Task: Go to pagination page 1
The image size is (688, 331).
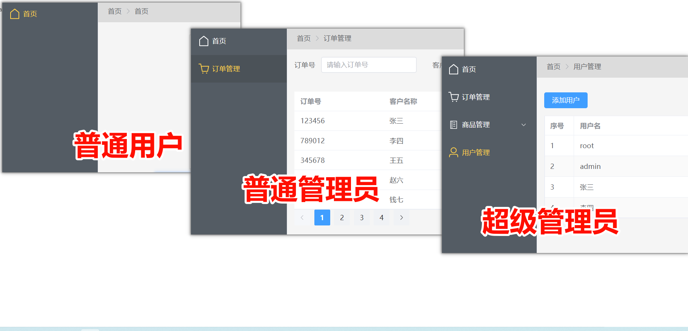Action: pos(322,218)
